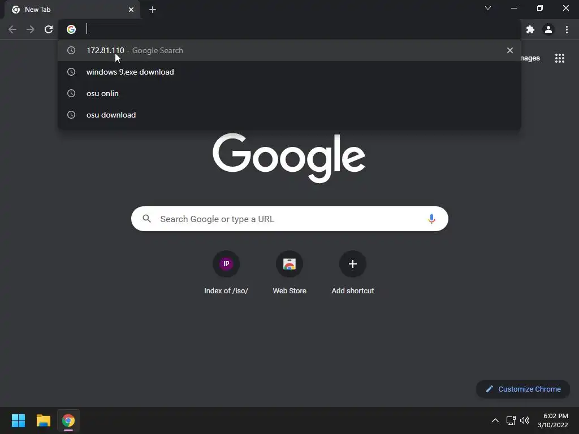Open the Google apps grid
This screenshot has height=434, width=579.
(560, 58)
